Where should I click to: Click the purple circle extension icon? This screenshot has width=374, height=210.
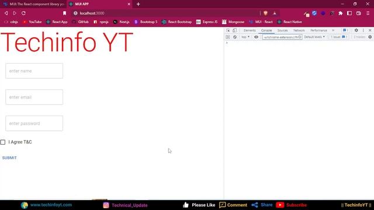pyautogui.click(x=323, y=13)
